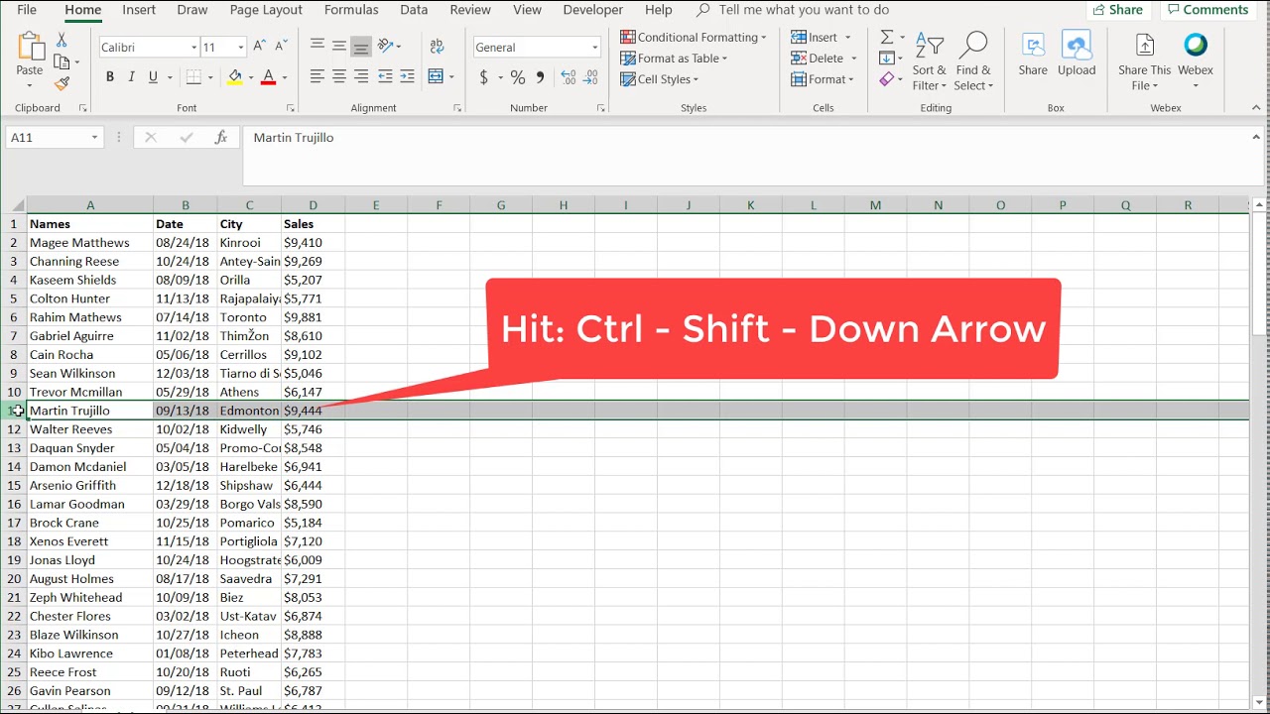1270x714 pixels.
Task: Click Share This File Webex button
Action: [1145, 61]
